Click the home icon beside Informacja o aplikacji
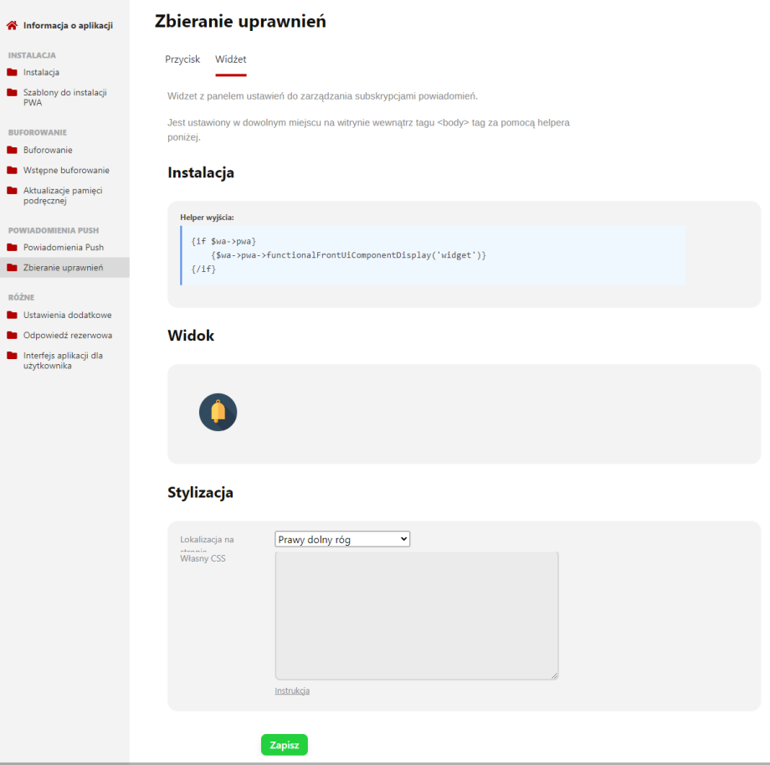The height and width of the screenshot is (765, 770). point(13,25)
